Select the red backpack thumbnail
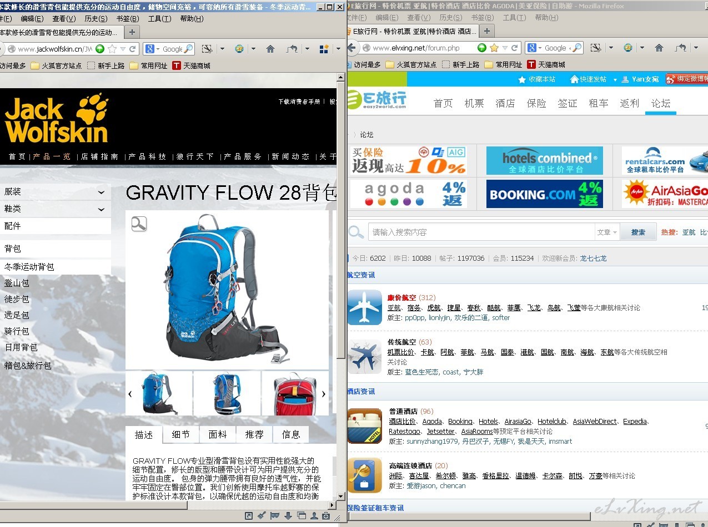The image size is (708, 527). pos(295,393)
